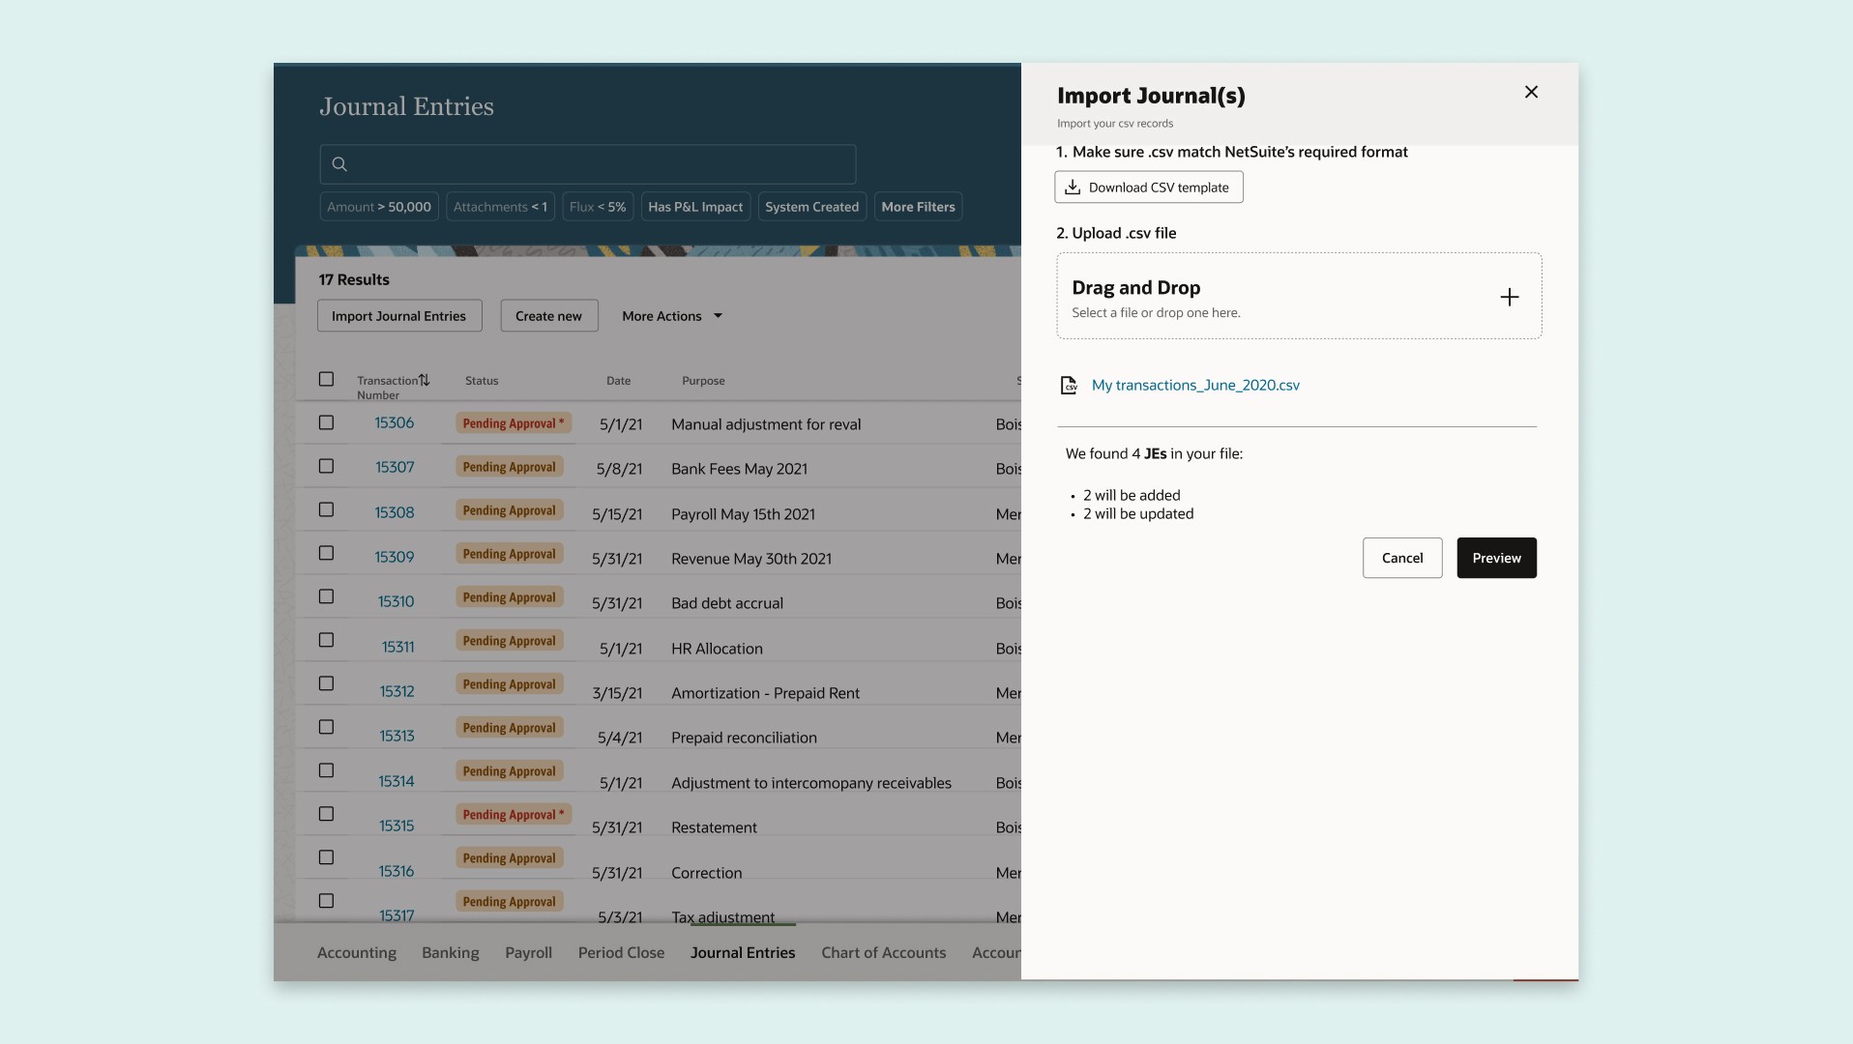Image resolution: width=1853 pixels, height=1044 pixels.
Task: Click Pending Approval status for 15306
Action: point(513,423)
